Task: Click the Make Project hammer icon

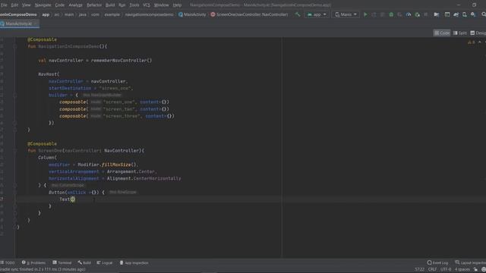Action: click(x=298, y=14)
